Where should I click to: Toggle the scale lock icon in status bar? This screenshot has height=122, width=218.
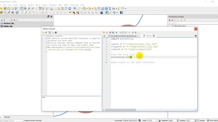[x=160, y=121]
